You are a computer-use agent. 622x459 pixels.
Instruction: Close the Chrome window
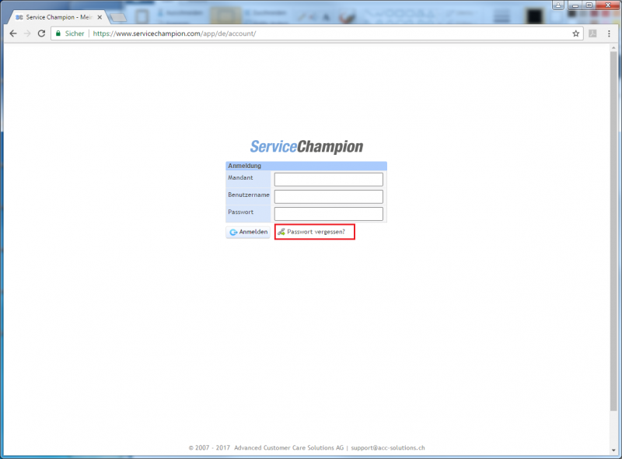[x=608, y=5]
